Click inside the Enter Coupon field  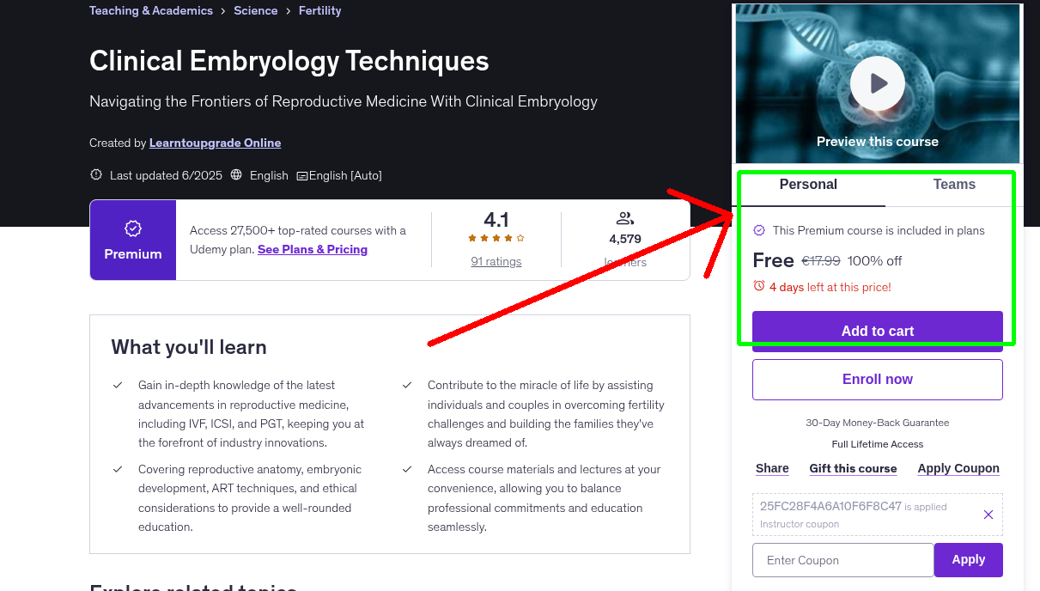tap(842, 559)
